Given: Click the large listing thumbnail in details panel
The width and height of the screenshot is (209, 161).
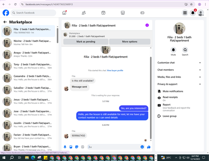Looking at the screenshot, I should [179, 28].
